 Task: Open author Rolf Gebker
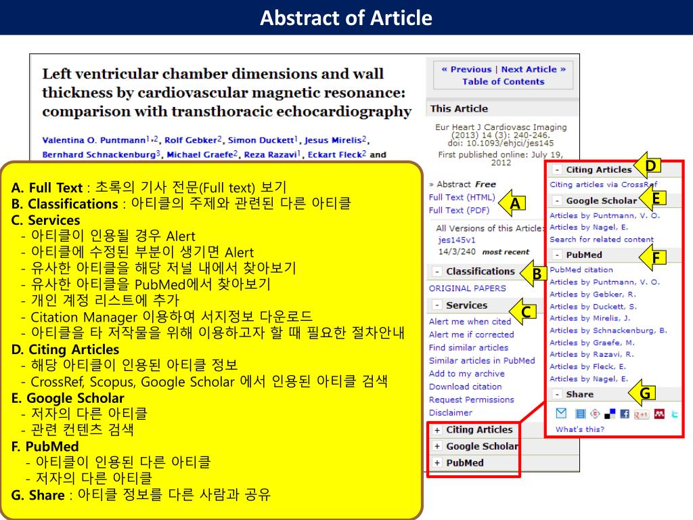[191, 140]
